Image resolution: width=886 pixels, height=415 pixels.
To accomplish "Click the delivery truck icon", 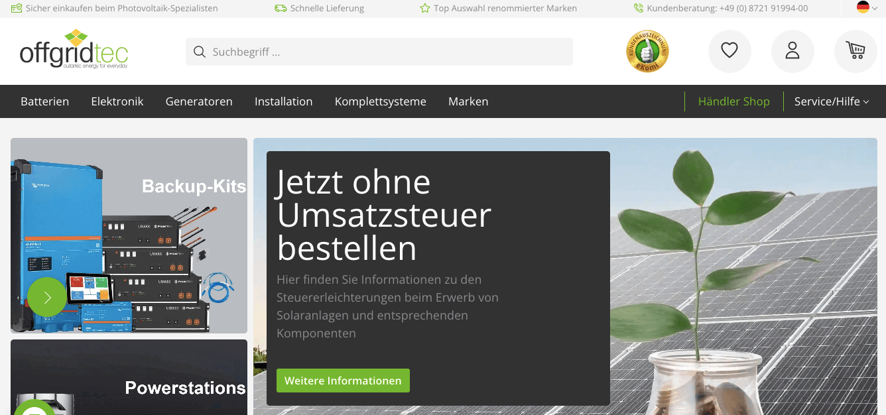I will coord(281,9).
